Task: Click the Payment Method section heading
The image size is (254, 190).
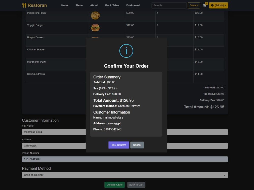Action: tap(36, 168)
